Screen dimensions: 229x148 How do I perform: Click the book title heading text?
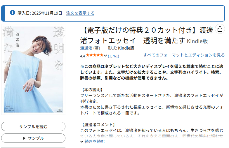[147, 36]
